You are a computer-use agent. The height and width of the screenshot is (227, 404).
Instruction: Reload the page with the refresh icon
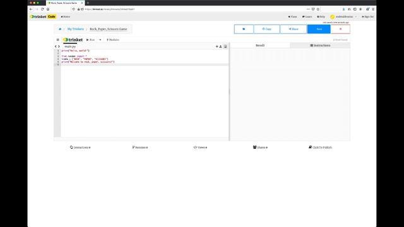[42, 9]
